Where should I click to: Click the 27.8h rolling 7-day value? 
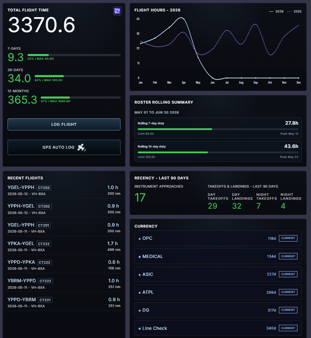coord(292,123)
